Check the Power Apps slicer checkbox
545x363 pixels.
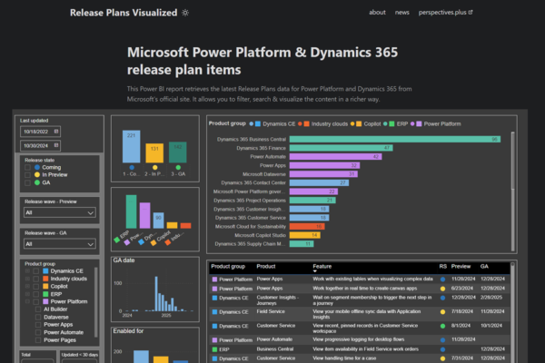(x=38, y=325)
